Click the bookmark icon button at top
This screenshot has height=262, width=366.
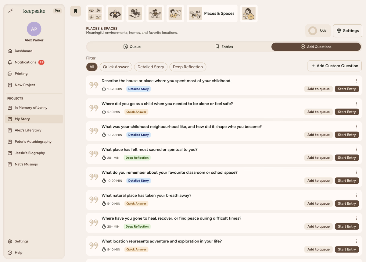tap(75, 11)
